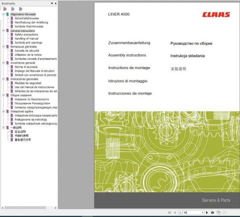240x217 pixels.
Task: Open the page number dropdown arrow
Action: tap(202, 213)
